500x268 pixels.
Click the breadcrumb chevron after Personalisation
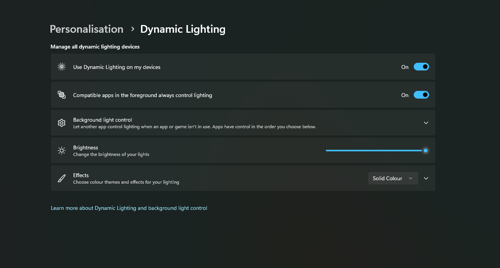133,29
